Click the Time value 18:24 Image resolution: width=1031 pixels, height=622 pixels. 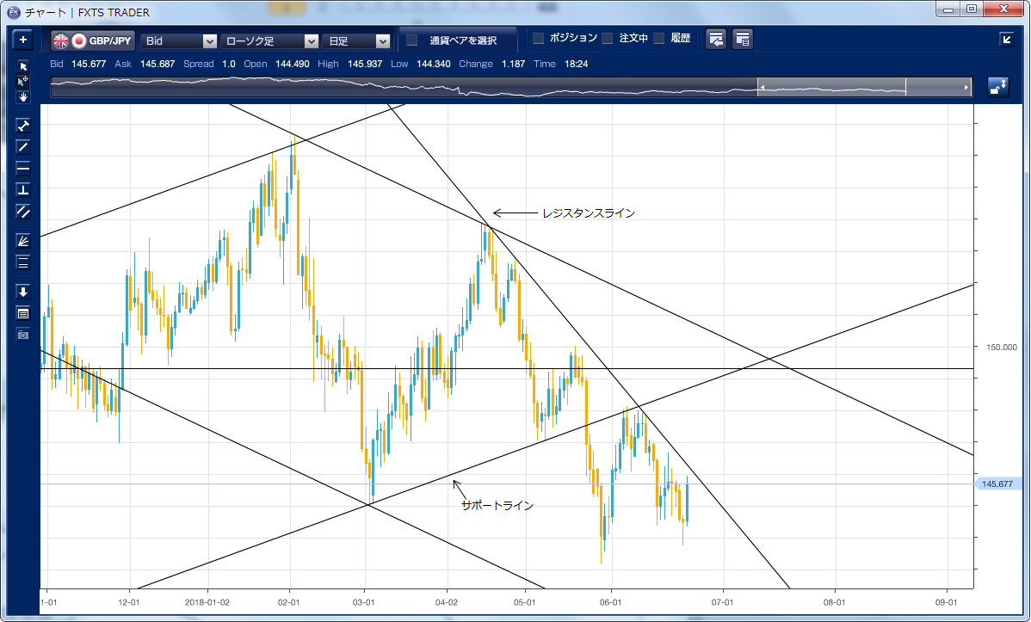576,64
